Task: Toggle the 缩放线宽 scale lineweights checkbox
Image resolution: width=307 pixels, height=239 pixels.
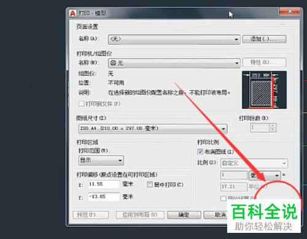Action: tap(223, 199)
